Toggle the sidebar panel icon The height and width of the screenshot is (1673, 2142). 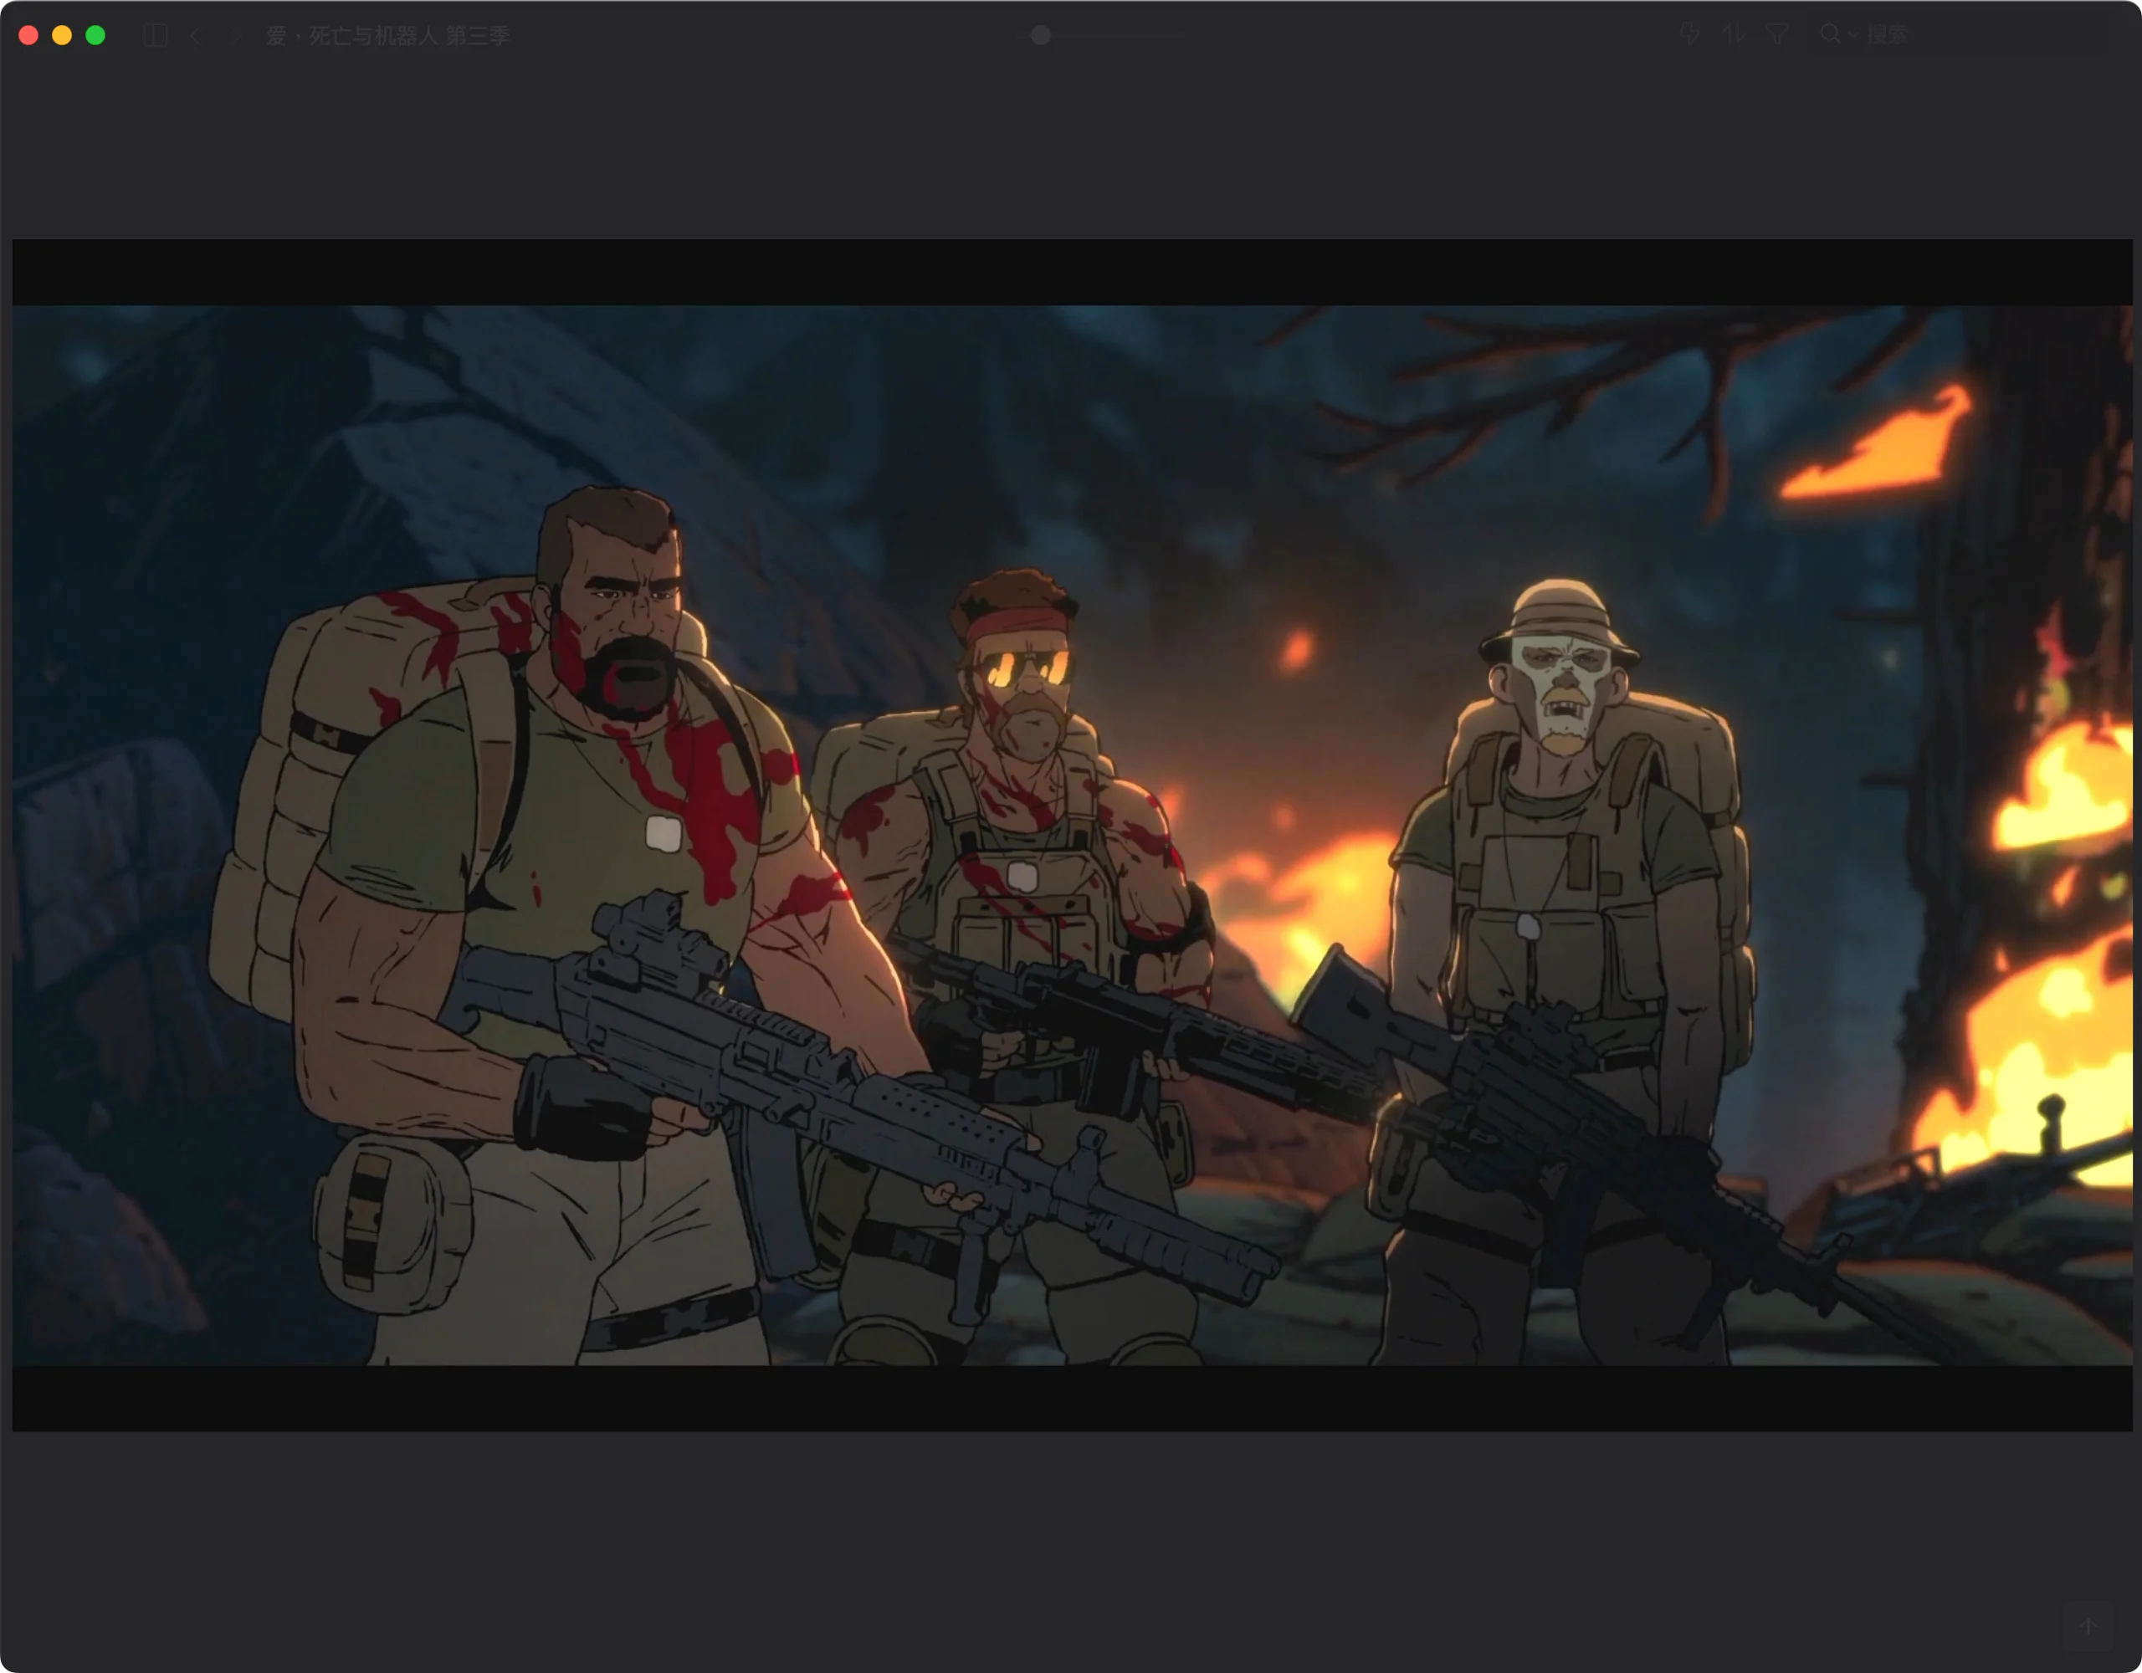155,36
